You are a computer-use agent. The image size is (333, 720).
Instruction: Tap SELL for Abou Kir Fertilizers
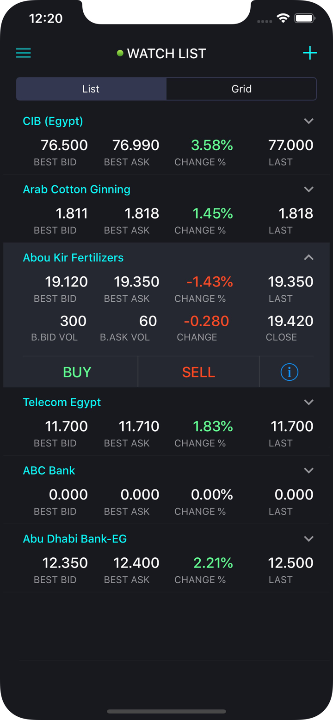(x=199, y=372)
